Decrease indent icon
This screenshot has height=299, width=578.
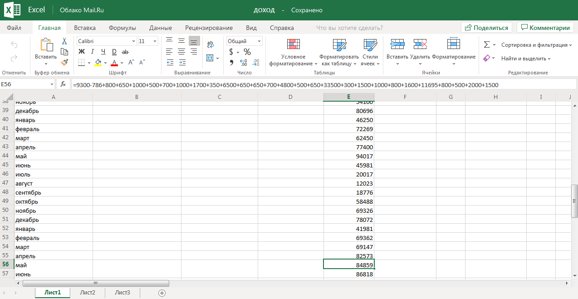(170, 63)
